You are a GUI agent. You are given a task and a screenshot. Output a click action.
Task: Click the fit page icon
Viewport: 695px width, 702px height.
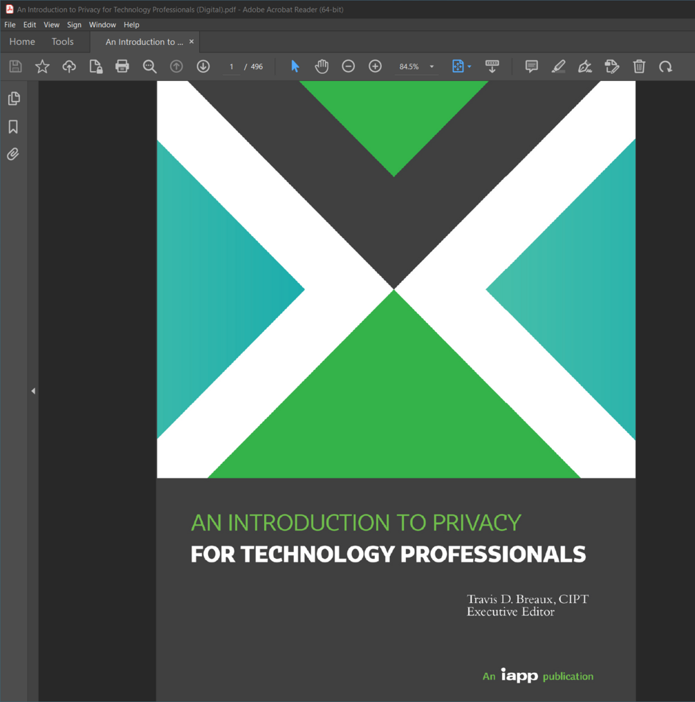coord(458,66)
